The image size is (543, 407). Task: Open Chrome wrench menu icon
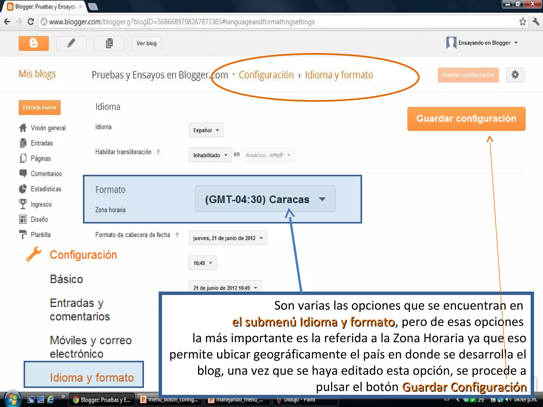tap(536, 22)
